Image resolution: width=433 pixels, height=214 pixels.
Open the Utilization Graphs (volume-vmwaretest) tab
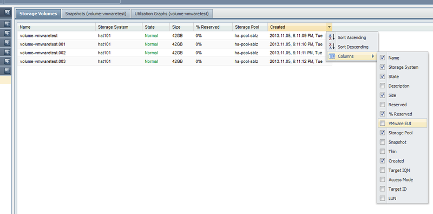172,14
